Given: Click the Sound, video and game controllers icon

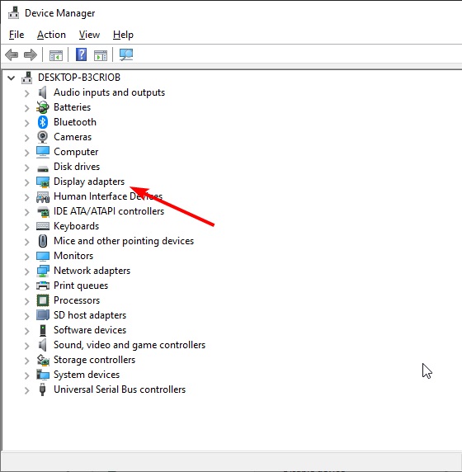Looking at the screenshot, I should click(x=43, y=345).
